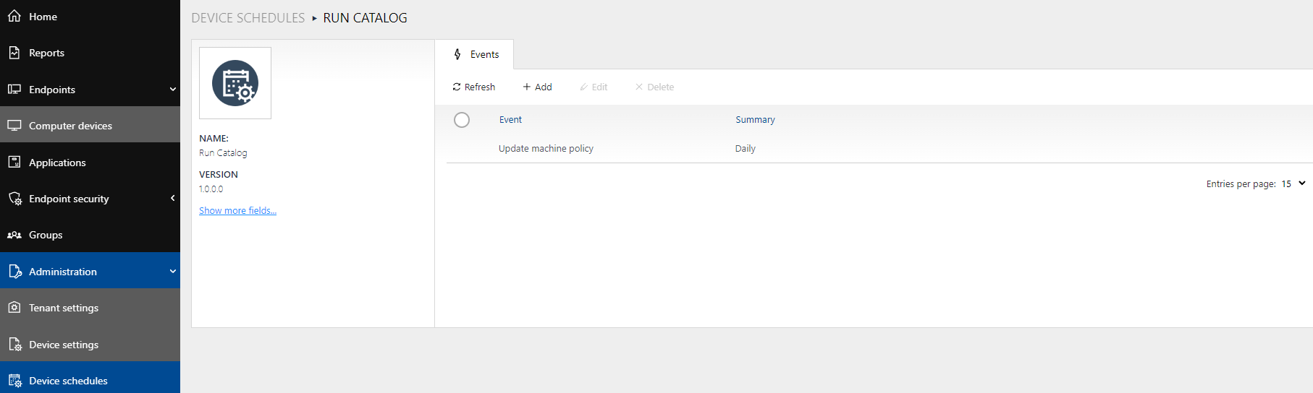Viewport: 1313px width, 393px height.
Task: Switch to the Events tab
Action: (476, 54)
